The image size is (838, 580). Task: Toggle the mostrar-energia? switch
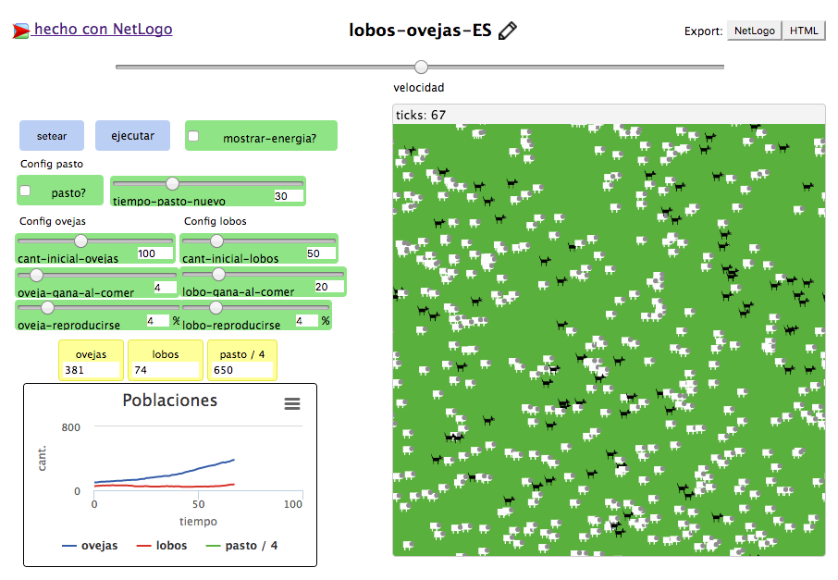point(194,137)
